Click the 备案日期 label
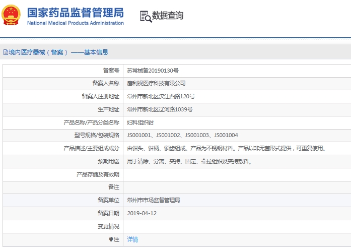Viewport: 351px width, 251px height. tap(109, 213)
